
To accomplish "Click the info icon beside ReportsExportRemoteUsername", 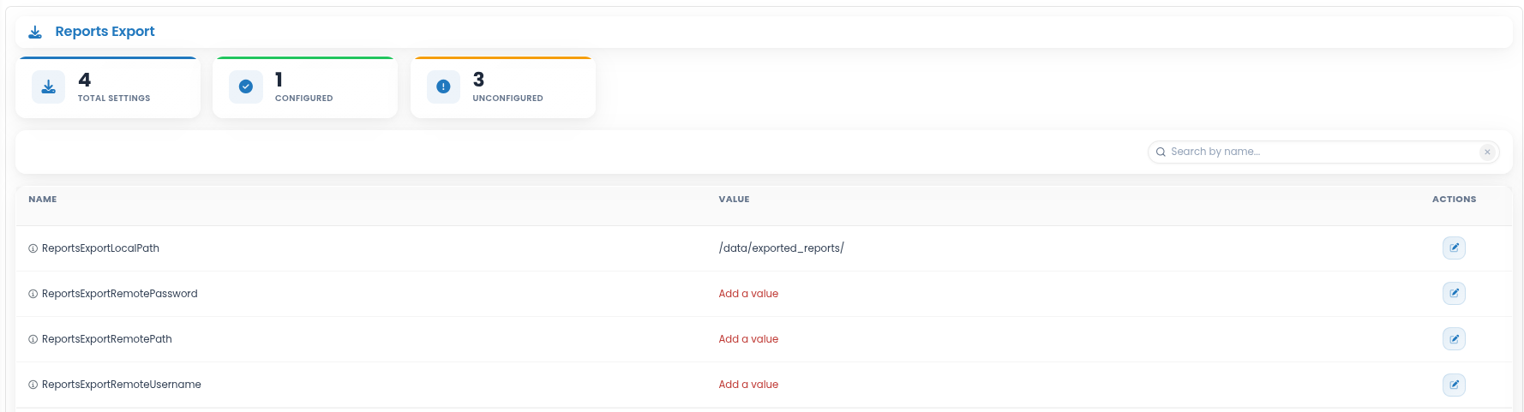I will click(x=33, y=385).
